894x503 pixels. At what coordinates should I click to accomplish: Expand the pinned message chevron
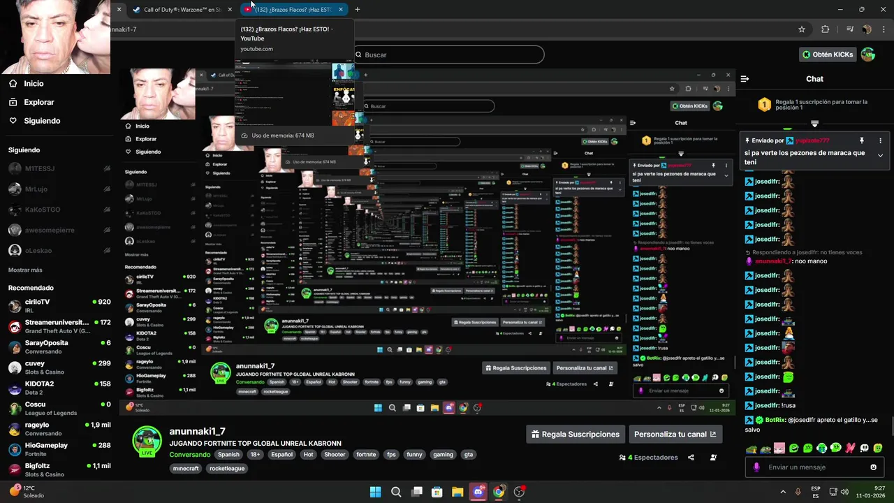point(880,155)
